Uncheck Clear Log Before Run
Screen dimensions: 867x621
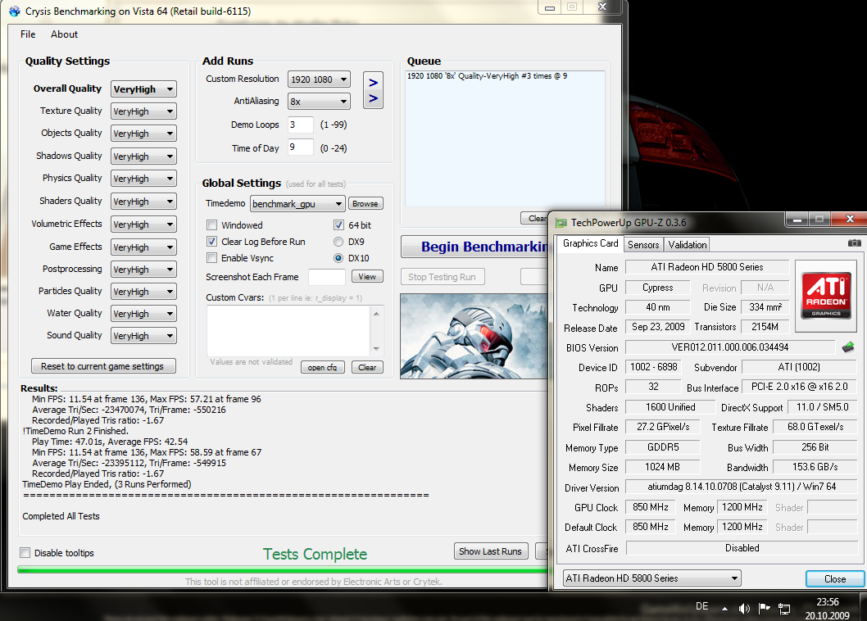tap(211, 242)
